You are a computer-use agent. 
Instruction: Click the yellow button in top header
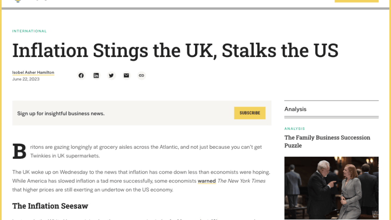click(x=357, y=1)
